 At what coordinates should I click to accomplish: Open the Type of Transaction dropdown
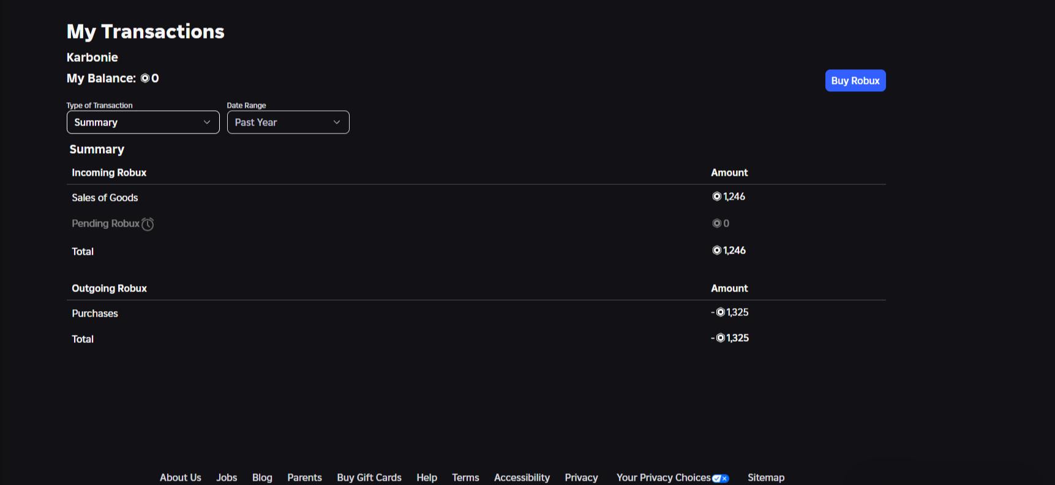point(143,122)
